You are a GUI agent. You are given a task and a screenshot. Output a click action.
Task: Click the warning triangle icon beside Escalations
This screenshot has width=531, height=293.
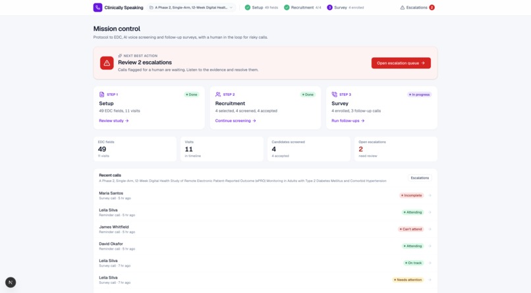click(403, 7)
